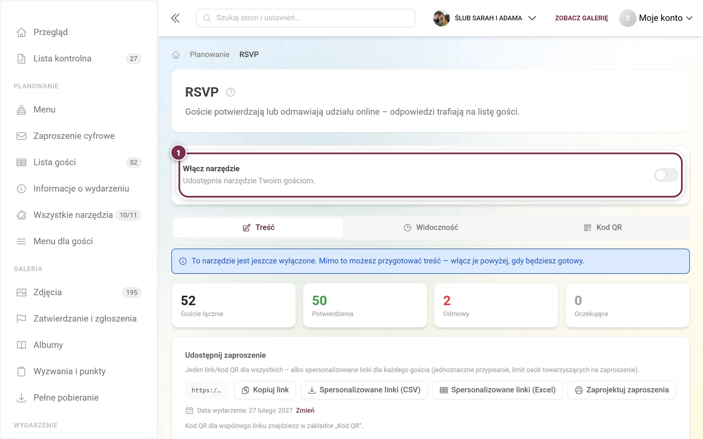Click the 2 Odmowy stat card

click(x=496, y=305)
